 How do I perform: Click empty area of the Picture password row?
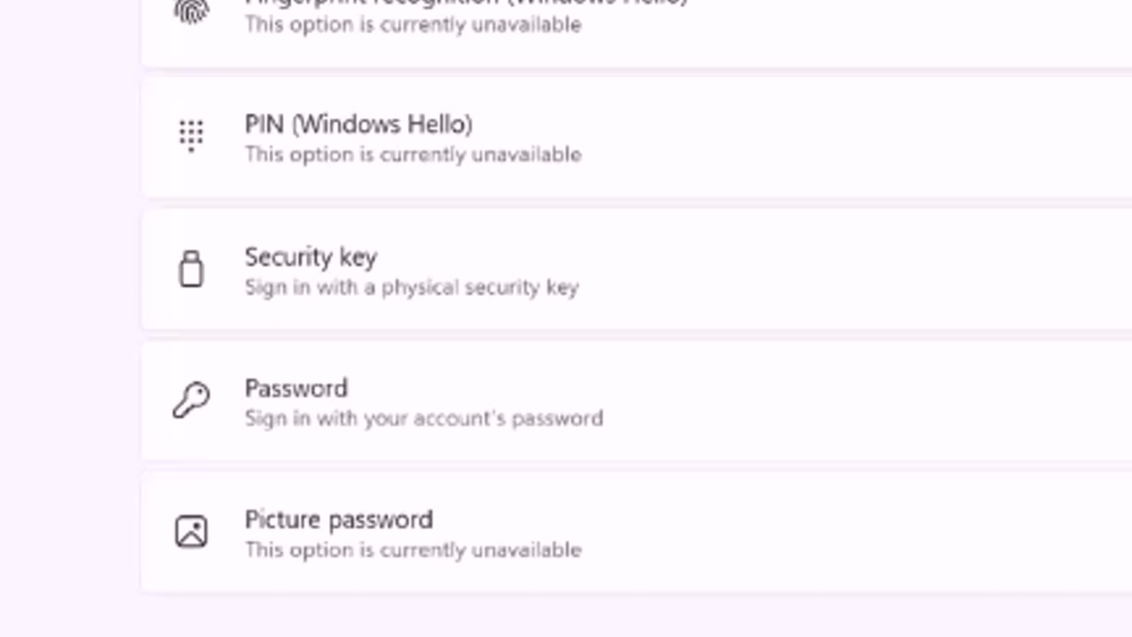click(x=840, y=532)
